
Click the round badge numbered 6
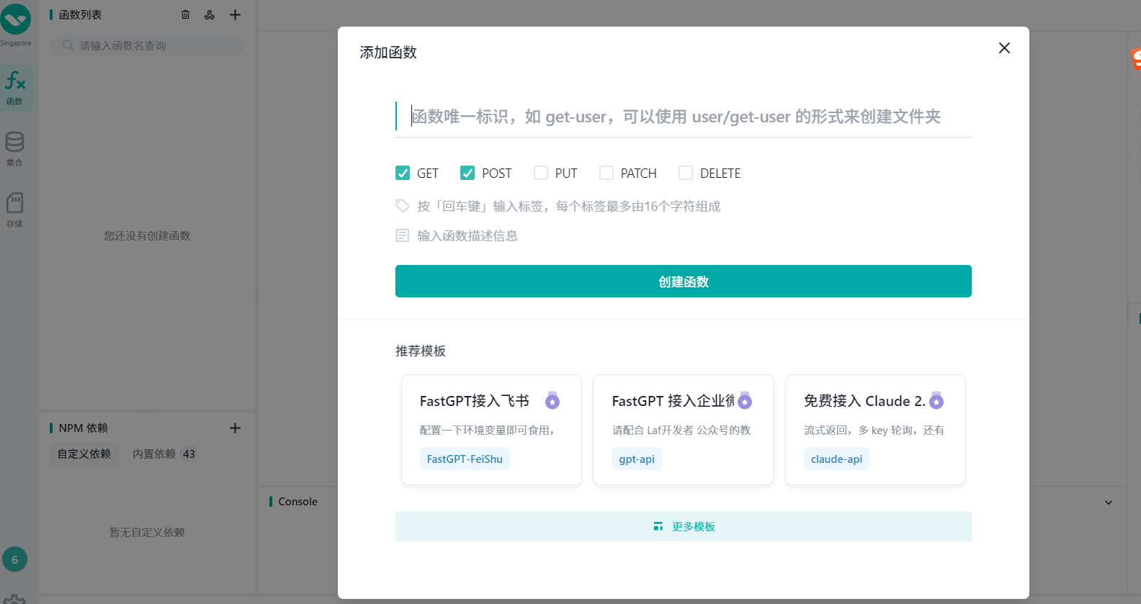[x=14, y=559]
